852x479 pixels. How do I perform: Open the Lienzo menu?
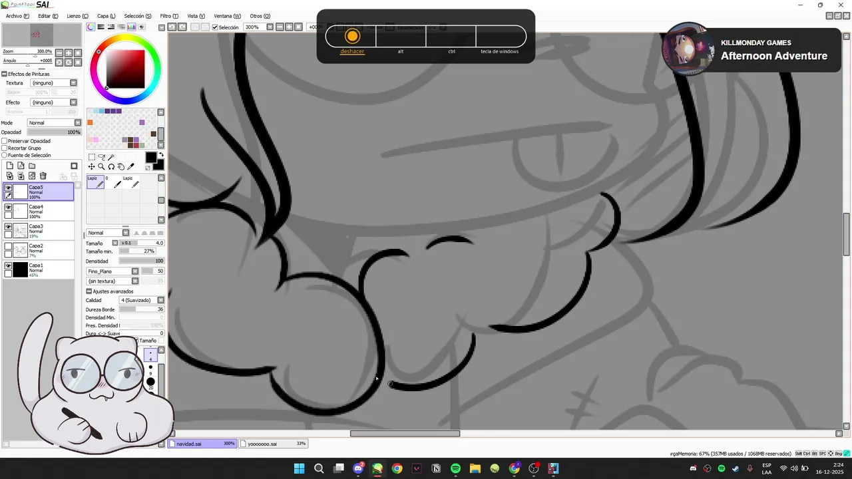point(78,16)
